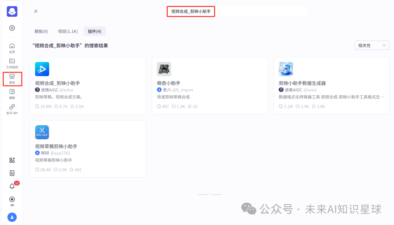The height and width of the screenshot is (225, 394).
Task: Click the 1.3K count on 萌奇小助手
Action: pyautogui.click(x=178, y=106)
